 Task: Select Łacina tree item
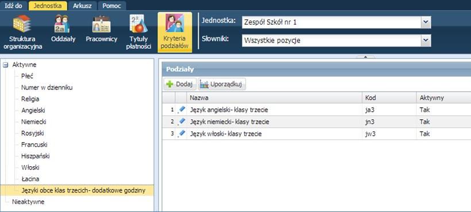tap(30, 179)
